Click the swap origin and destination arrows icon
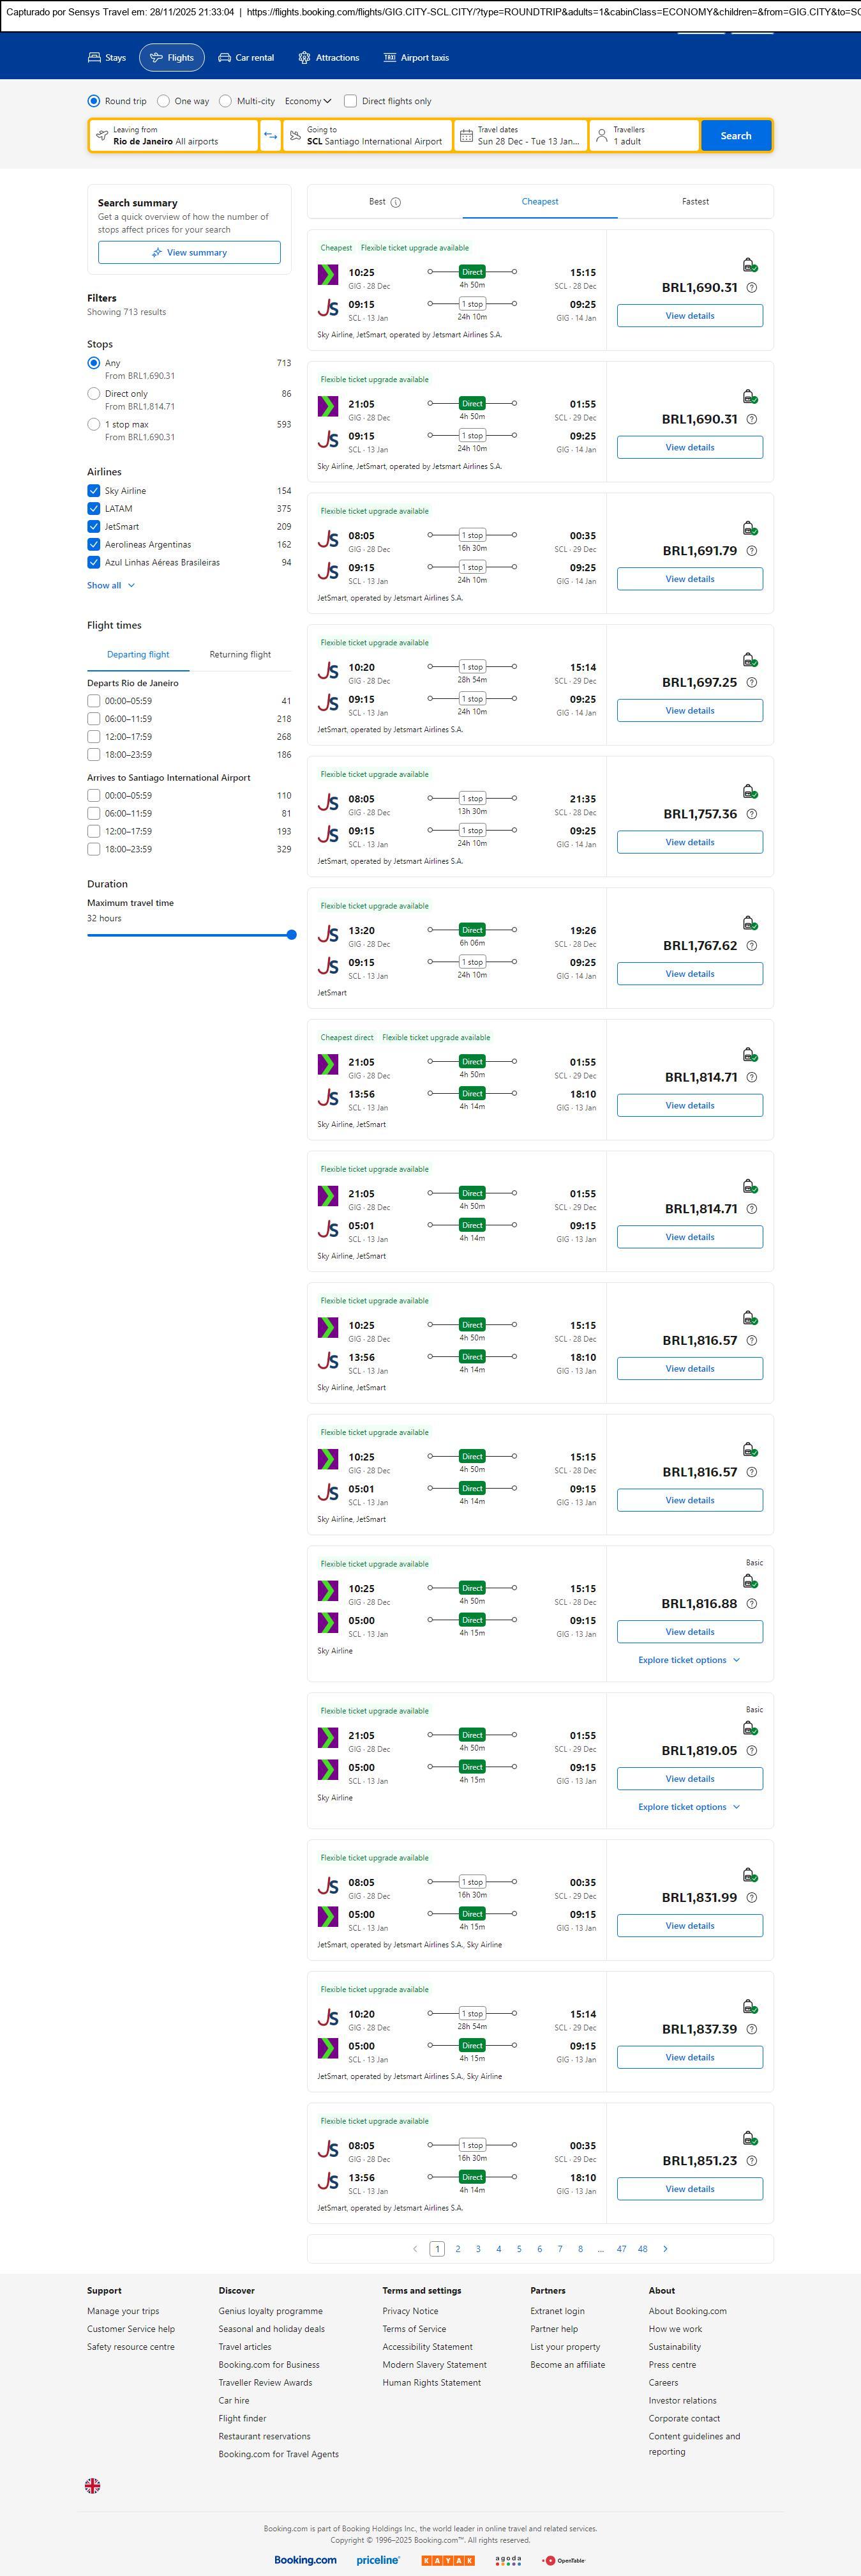This screenshot has height=2576, width=861. point(270,136)
